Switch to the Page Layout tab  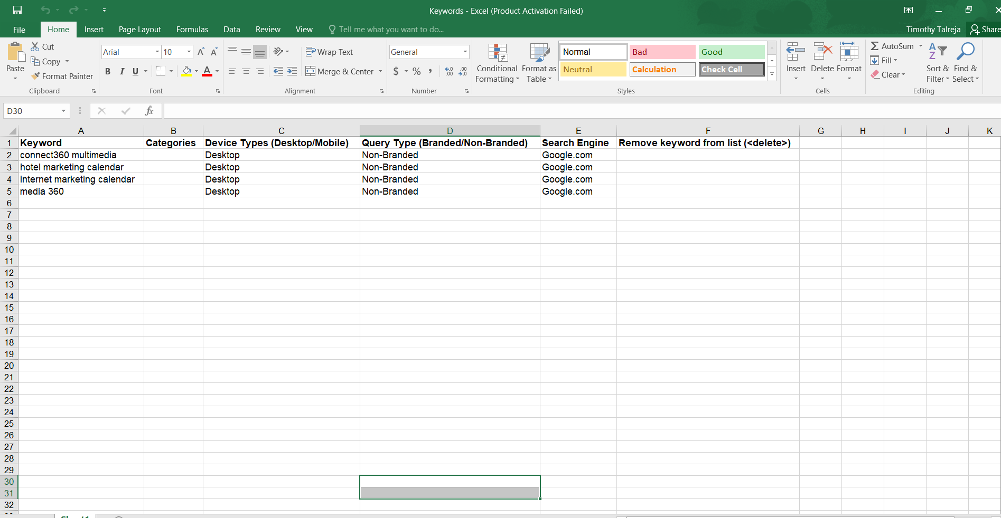pyautogui.click(x=140, y=30)
